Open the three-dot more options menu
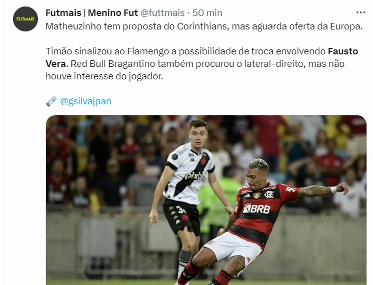Screen dimensions: 373x285 tap(360, 13)
